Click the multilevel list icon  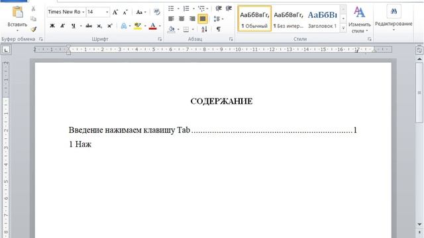click(201, 9)
